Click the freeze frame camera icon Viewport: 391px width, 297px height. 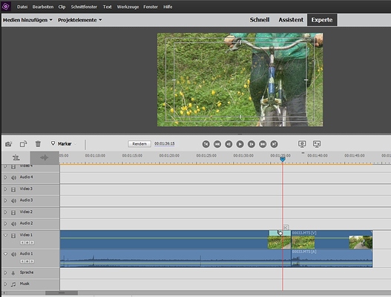click(8, 144)
